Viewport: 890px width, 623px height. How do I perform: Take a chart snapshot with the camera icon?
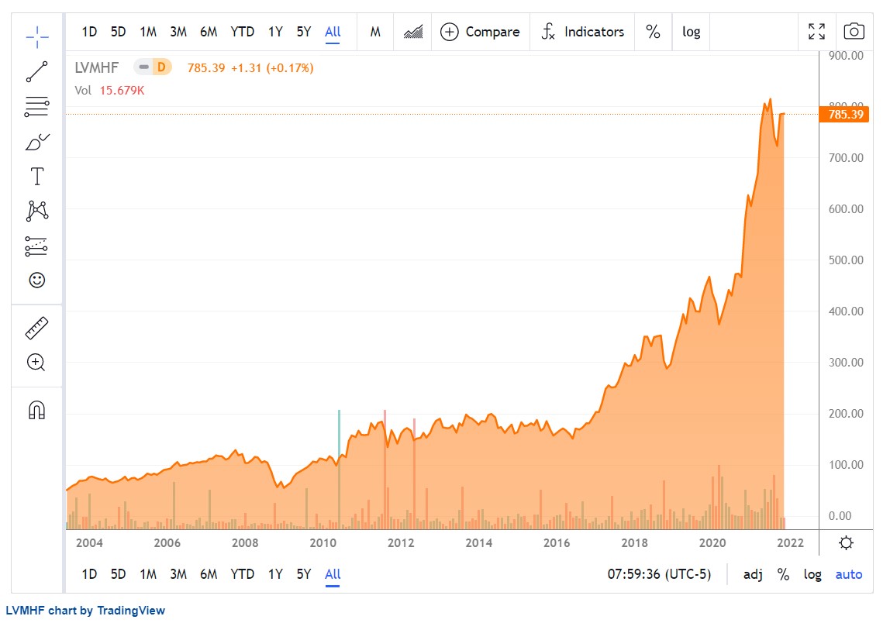(x=854, y=31)
